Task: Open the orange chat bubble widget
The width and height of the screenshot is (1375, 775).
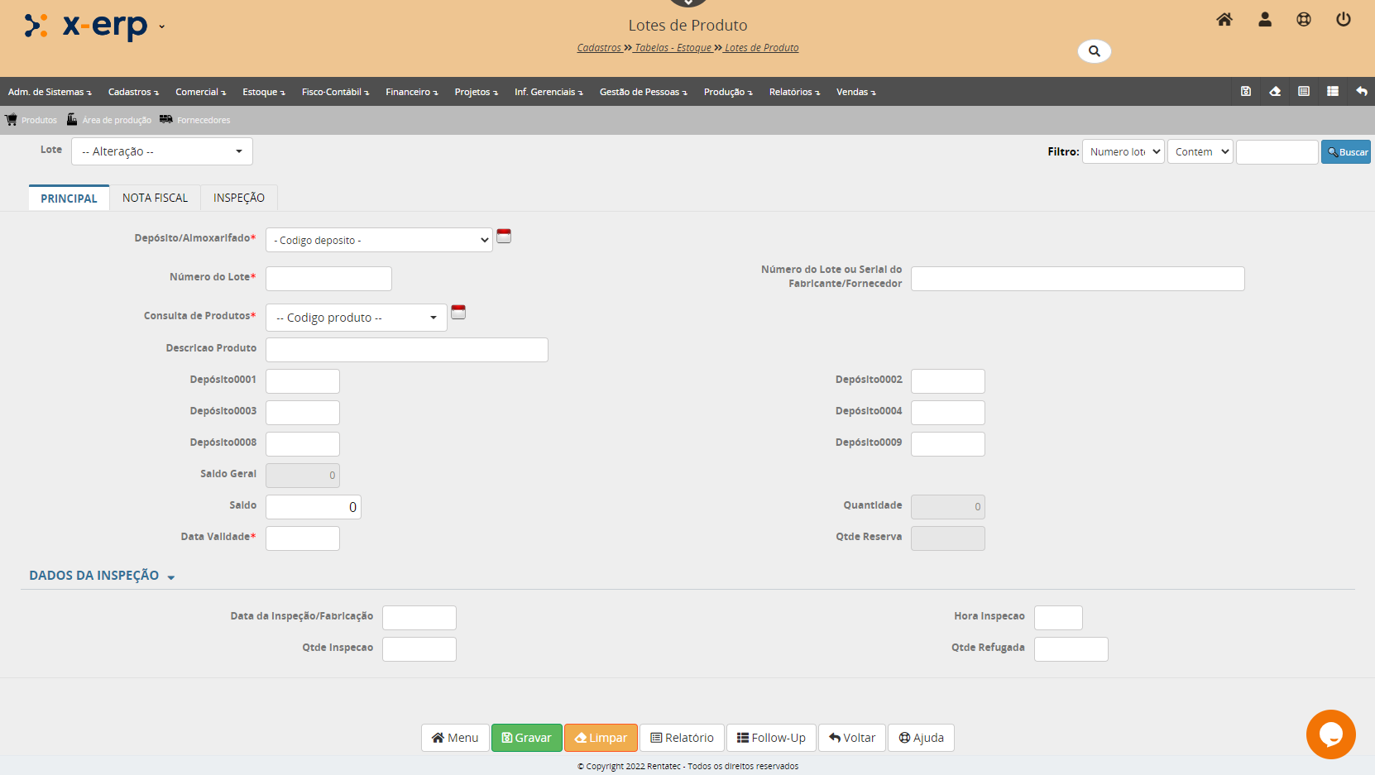Action: point(1330,734)
